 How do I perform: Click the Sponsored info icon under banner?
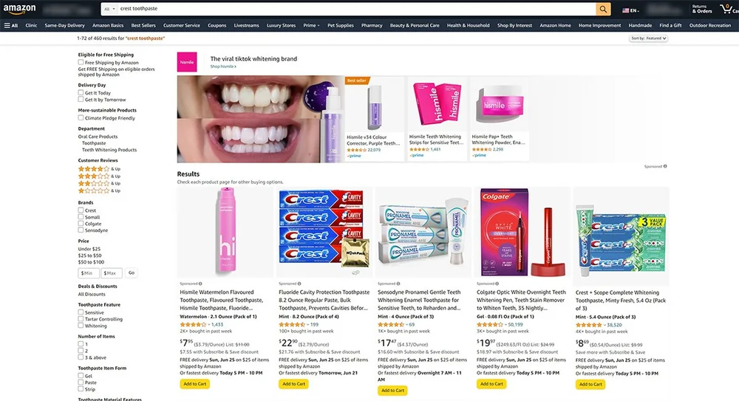(665, 166)
